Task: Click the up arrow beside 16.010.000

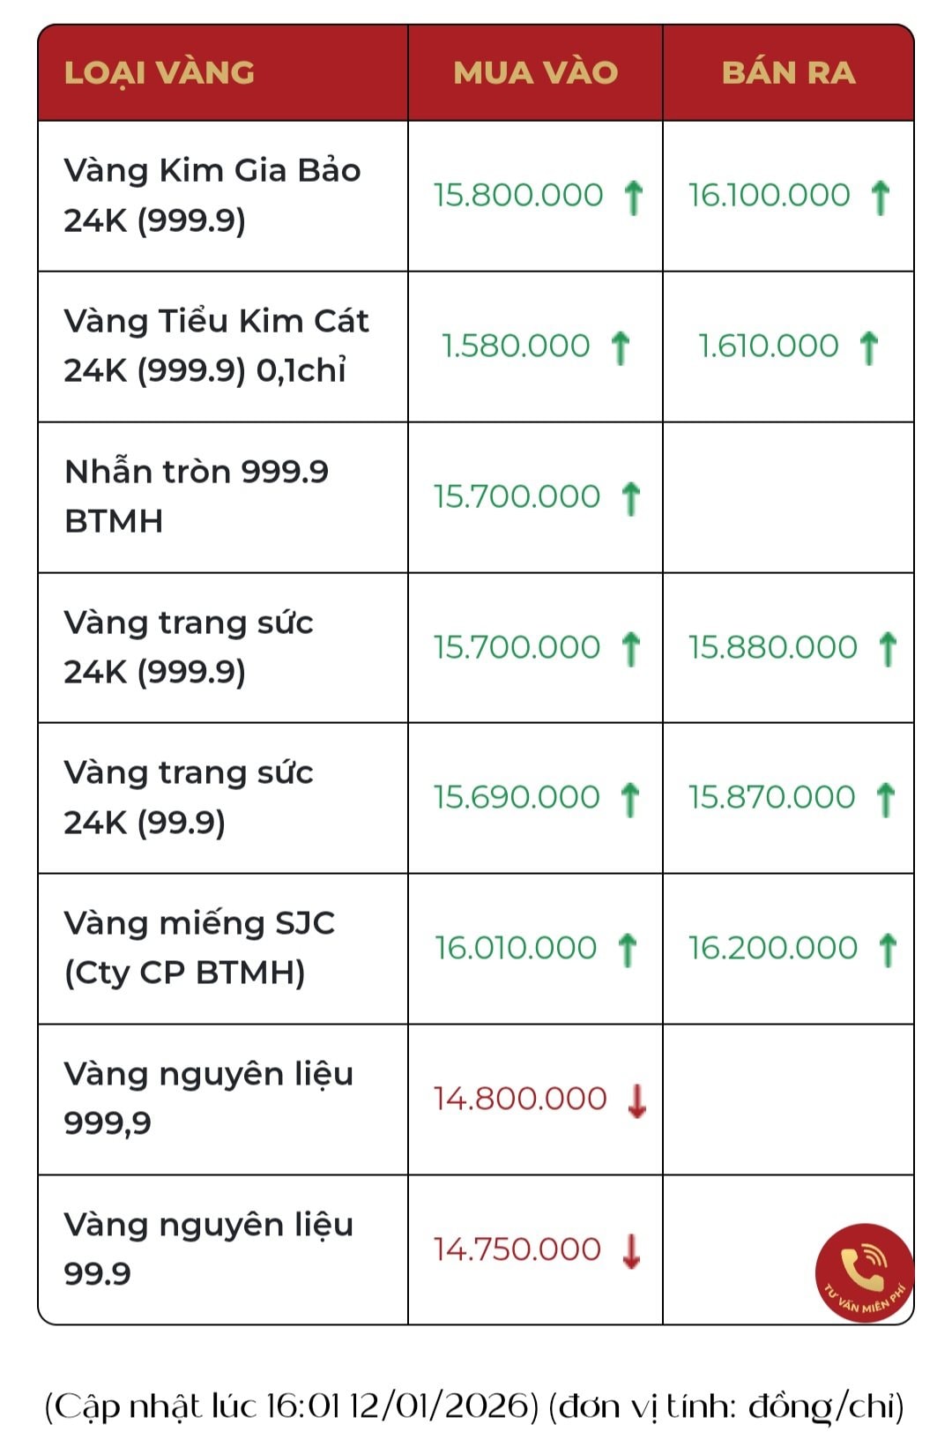Action: tap(628, 950)
